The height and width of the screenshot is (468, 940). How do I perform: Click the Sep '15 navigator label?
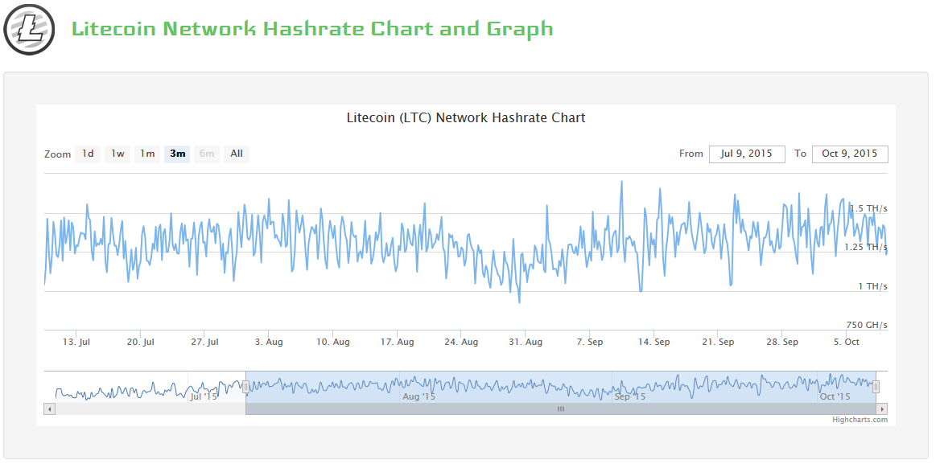click(x=630, y=396)
